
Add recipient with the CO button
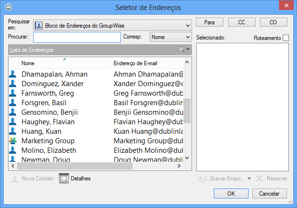coord(273,22)
